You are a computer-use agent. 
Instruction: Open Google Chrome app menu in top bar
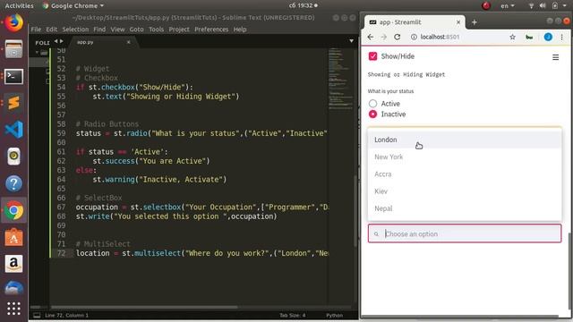(x=73, y=5)
